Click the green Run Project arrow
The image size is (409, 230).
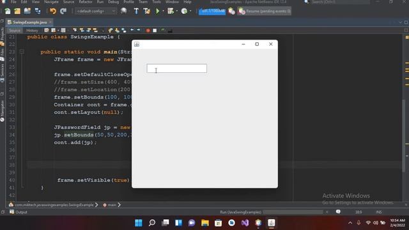coord(158,11)
